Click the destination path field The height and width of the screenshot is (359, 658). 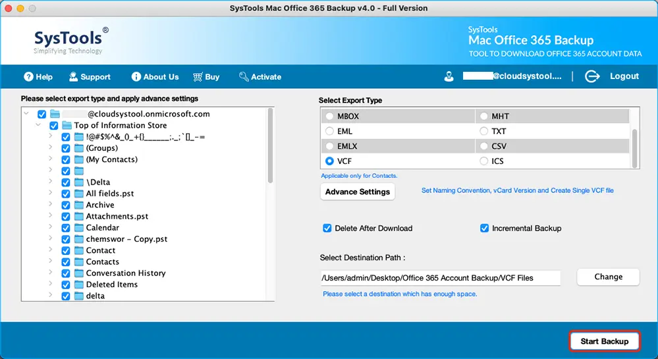point(440,278)
